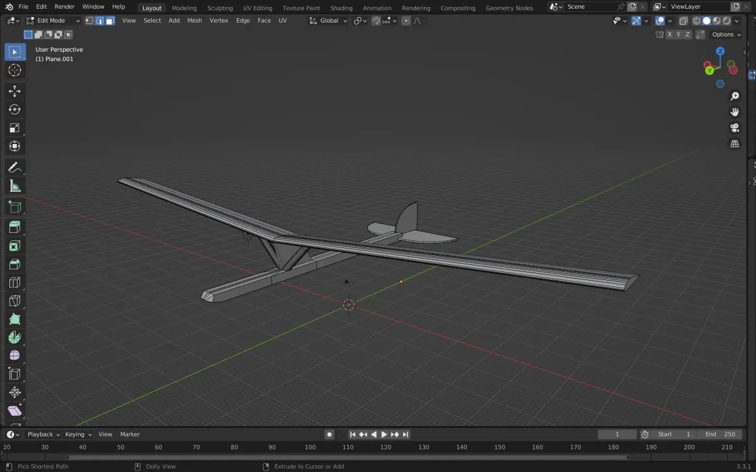
Task: Toggle face select mode
Action: 110,20
